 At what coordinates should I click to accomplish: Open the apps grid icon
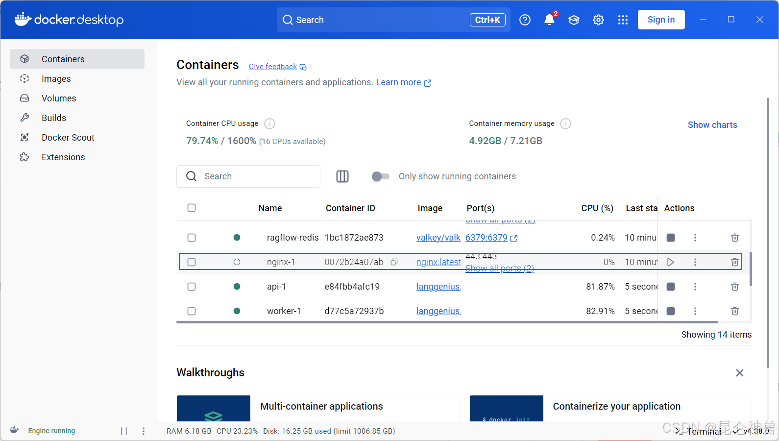[x=623, y=20]
